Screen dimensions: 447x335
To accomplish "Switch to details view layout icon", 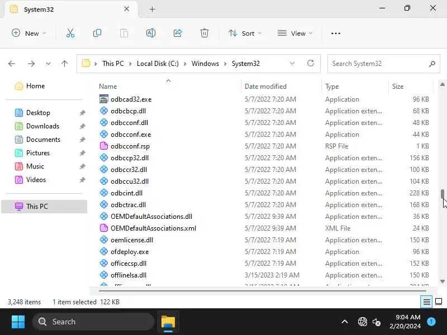I will [426, 301].
